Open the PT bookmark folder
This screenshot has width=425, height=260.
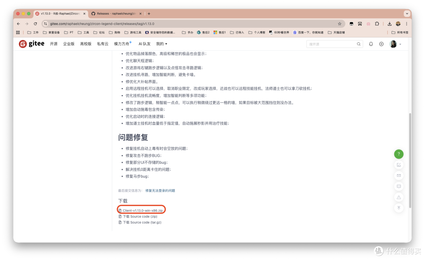click(69, 33)
